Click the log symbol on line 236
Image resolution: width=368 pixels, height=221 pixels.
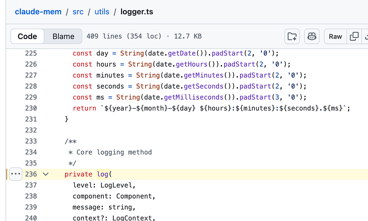[x=102, y=174]
